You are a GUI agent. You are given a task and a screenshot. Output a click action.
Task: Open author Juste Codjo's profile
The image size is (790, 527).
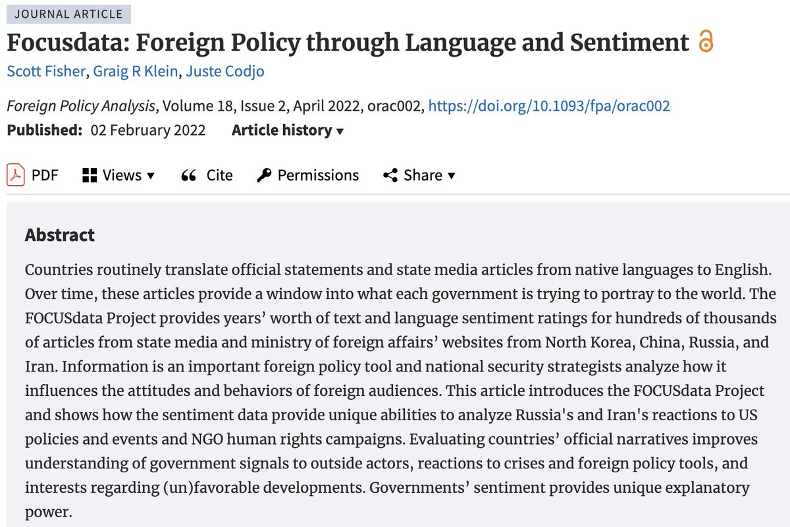tap(225, 71)
